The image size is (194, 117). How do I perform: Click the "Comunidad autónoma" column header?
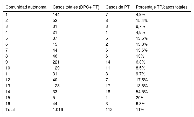coord(26,7)
